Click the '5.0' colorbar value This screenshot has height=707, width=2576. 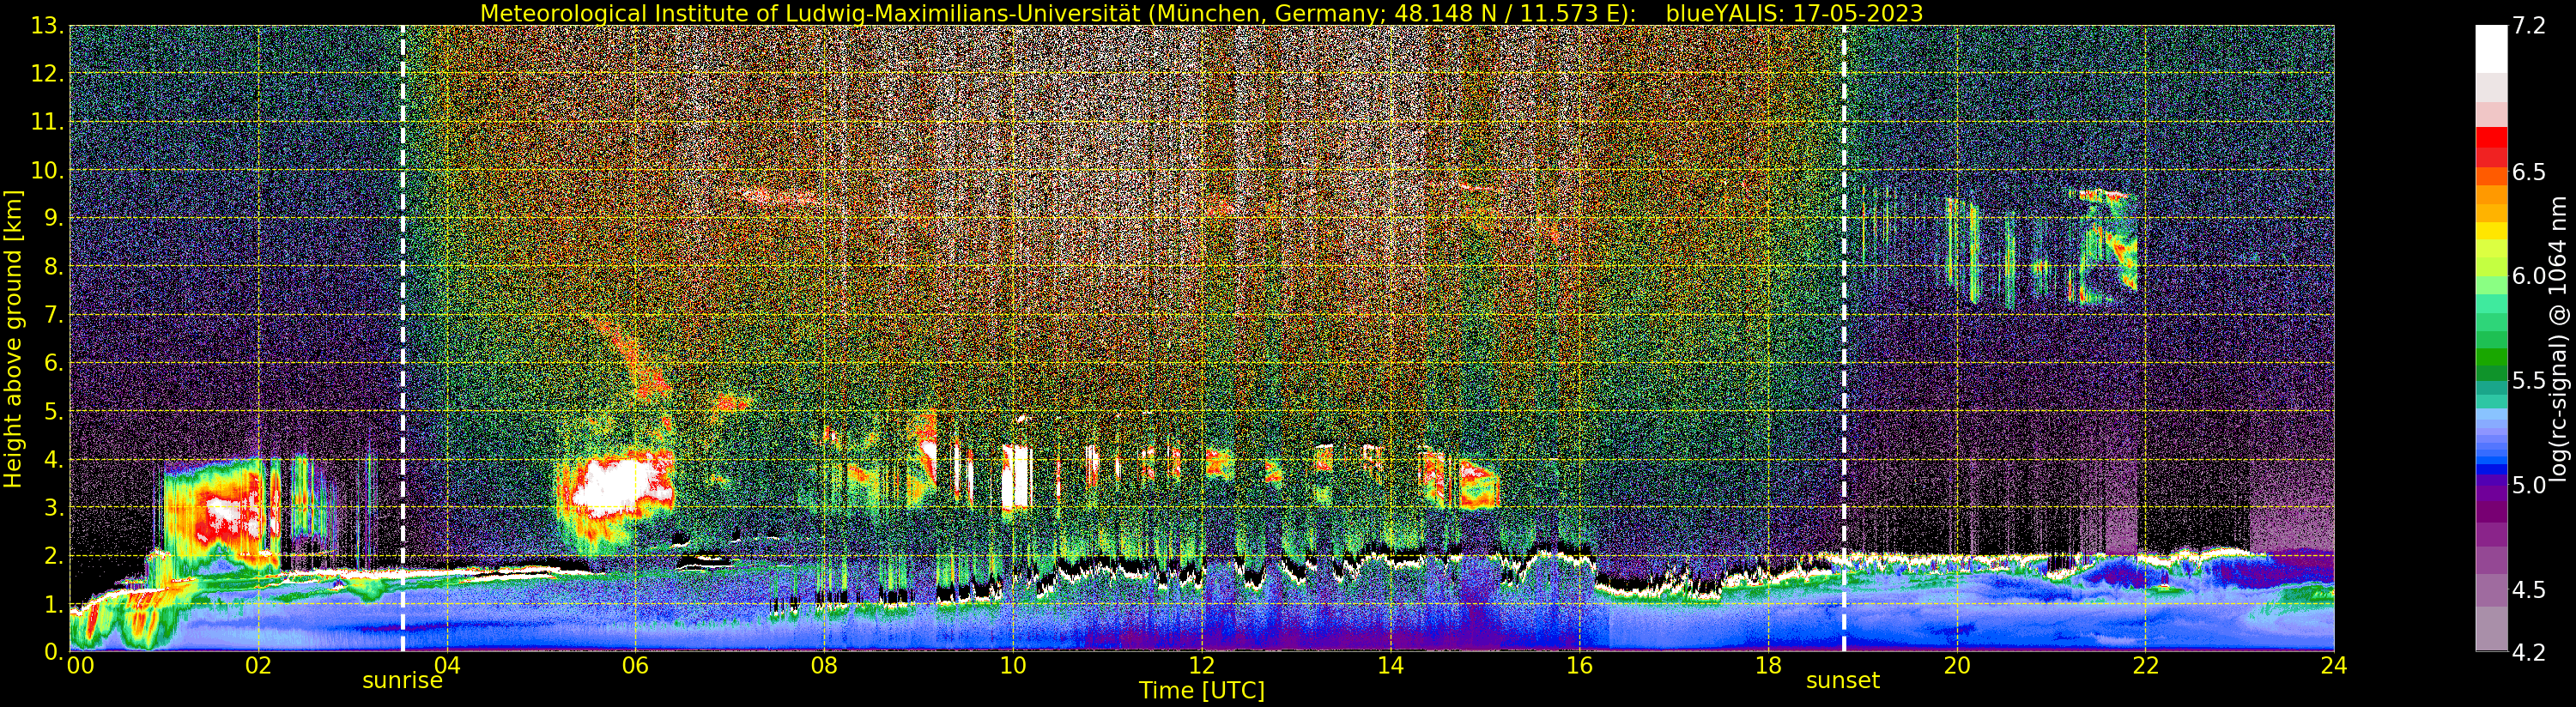(2529, 485)
